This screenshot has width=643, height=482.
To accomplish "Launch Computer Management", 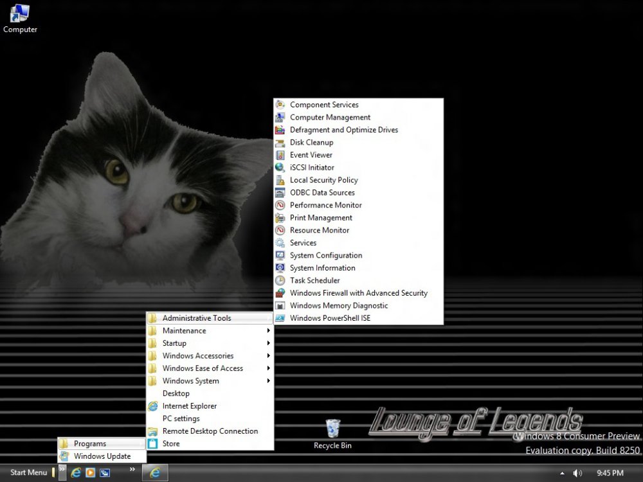I will click(330, 118).
